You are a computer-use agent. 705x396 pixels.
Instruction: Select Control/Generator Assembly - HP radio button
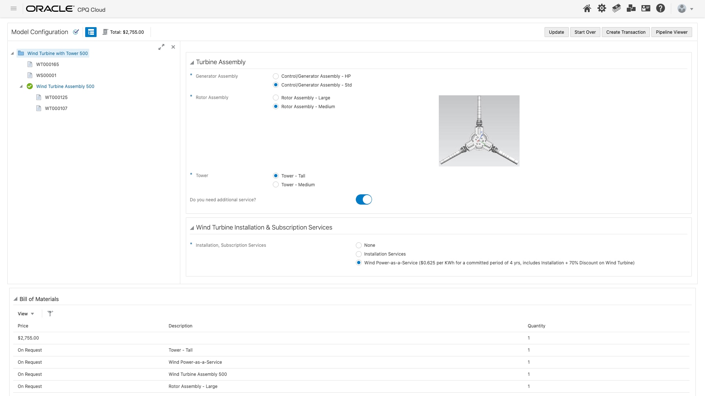coord(276,76)
